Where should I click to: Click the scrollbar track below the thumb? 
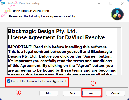coord(119,56)
